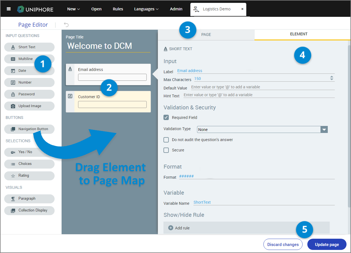This screenshot has width=351, height=253.
Task: Enable the Secure checkbox
Action: [x=166, y=150]
